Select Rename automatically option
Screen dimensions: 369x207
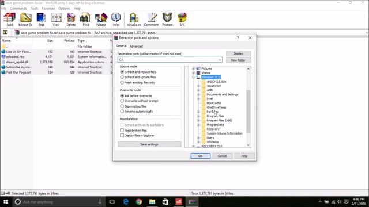[x=122, y=112]
